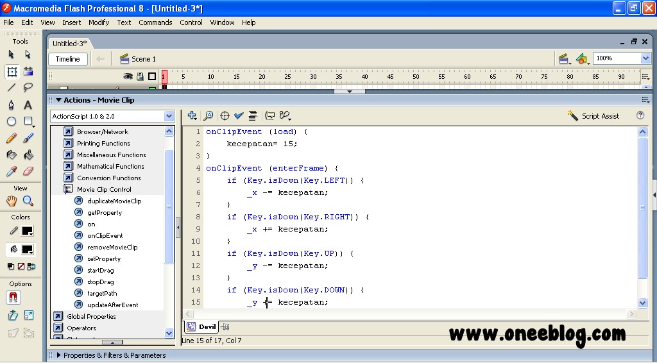Show code hint icon
Viewport: 657px width, 363px height.
(270, 115)
